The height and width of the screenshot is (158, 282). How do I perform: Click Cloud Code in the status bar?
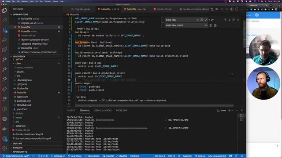pyautogui.click(x=92, y=156)
